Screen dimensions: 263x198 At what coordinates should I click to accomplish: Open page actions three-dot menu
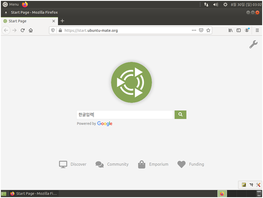194,30
